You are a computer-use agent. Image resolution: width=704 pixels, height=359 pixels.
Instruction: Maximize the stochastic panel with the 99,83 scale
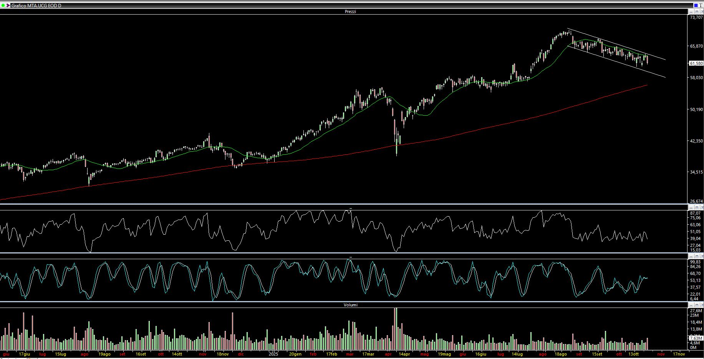[x=696, y=256]
